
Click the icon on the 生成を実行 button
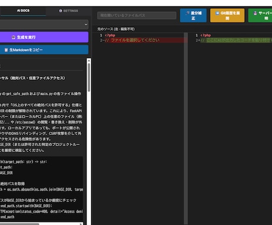[x=14, y=37]
